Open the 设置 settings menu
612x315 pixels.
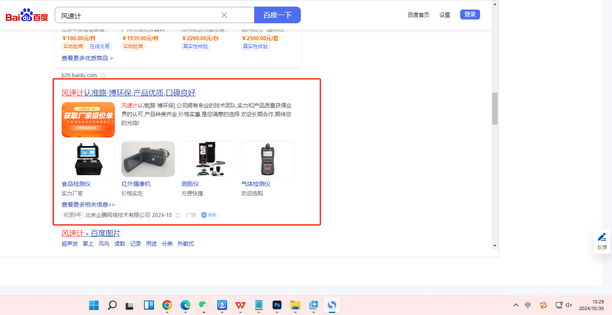point(445,15)
